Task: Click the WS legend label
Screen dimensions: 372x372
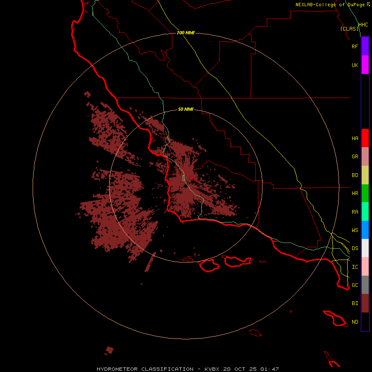Action: (x=355, y=230)
